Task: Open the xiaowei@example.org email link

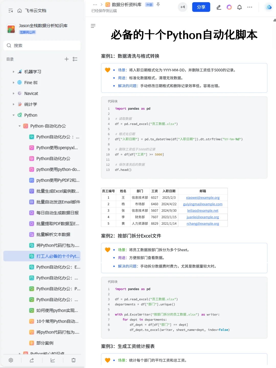Action: tap(203, 197)
